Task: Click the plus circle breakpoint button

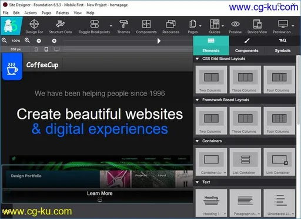Action: coord(54,41)
